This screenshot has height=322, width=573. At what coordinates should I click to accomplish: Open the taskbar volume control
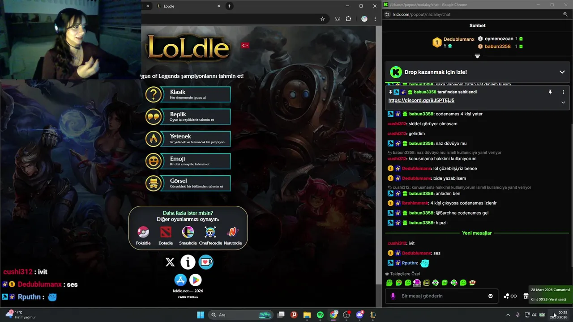point(534,315)
